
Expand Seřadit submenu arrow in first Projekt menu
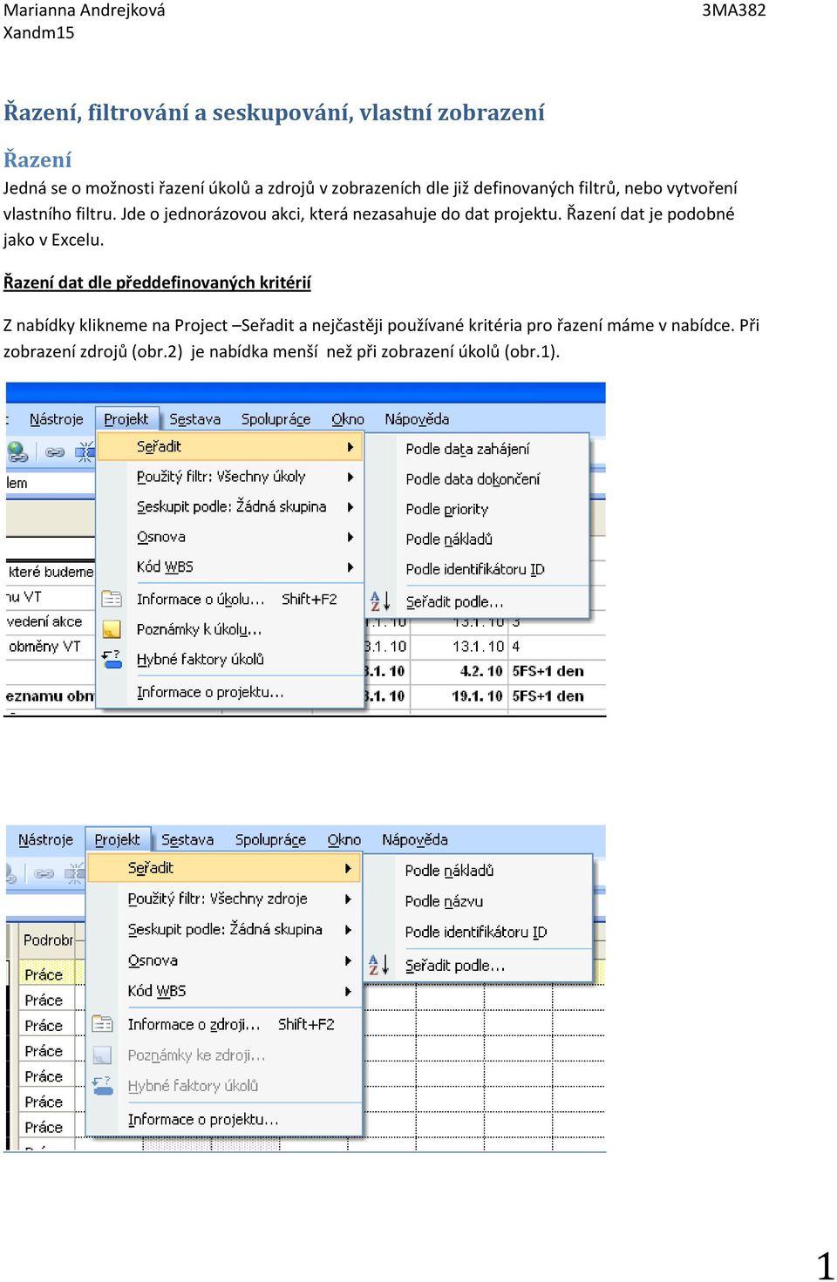(350, 446)
